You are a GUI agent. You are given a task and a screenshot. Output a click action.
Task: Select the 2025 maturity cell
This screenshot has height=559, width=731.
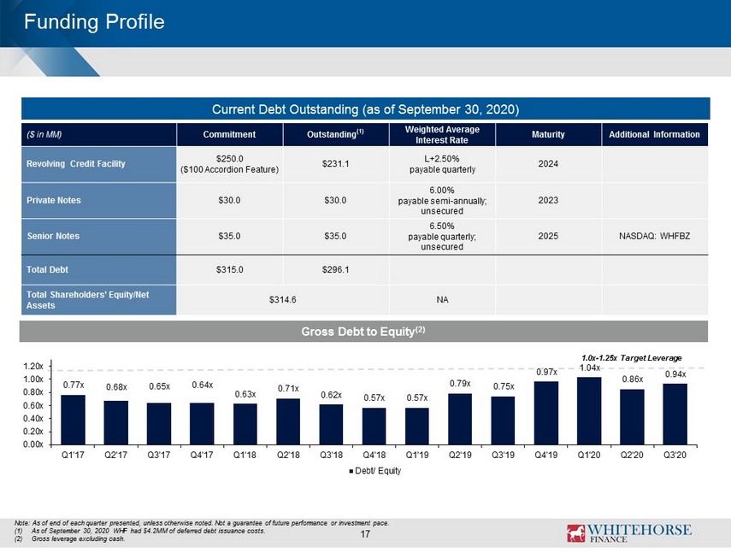pyautogui.click(x=548, y=236)
